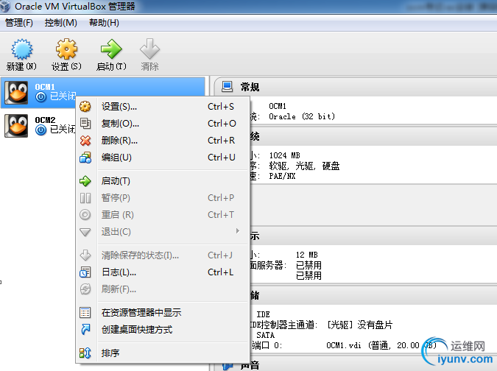Click the [光驱] 没有盘片 storage entry
Screen dimensions: 497x371
[x=360, y=325]
